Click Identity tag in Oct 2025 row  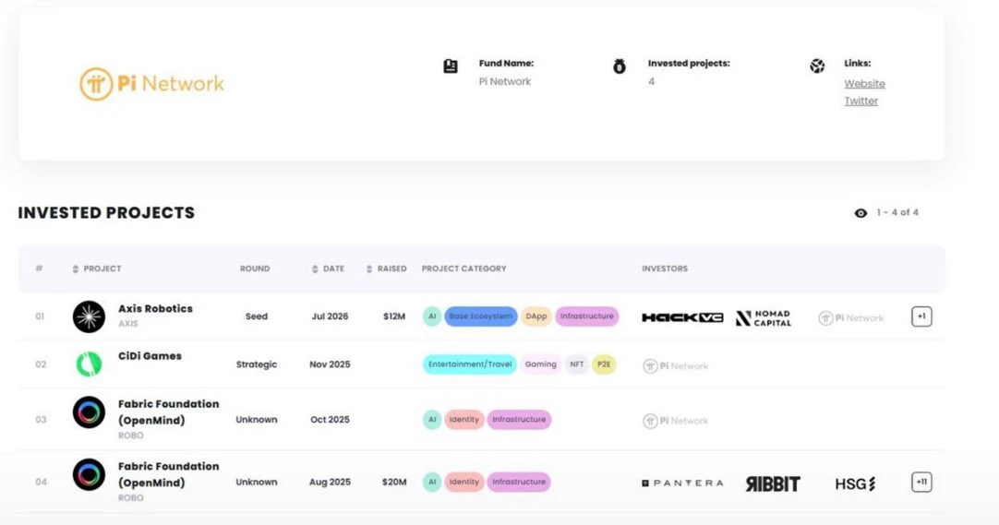463,420
